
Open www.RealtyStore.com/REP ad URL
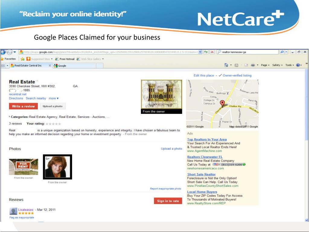[x=206, y=203]
